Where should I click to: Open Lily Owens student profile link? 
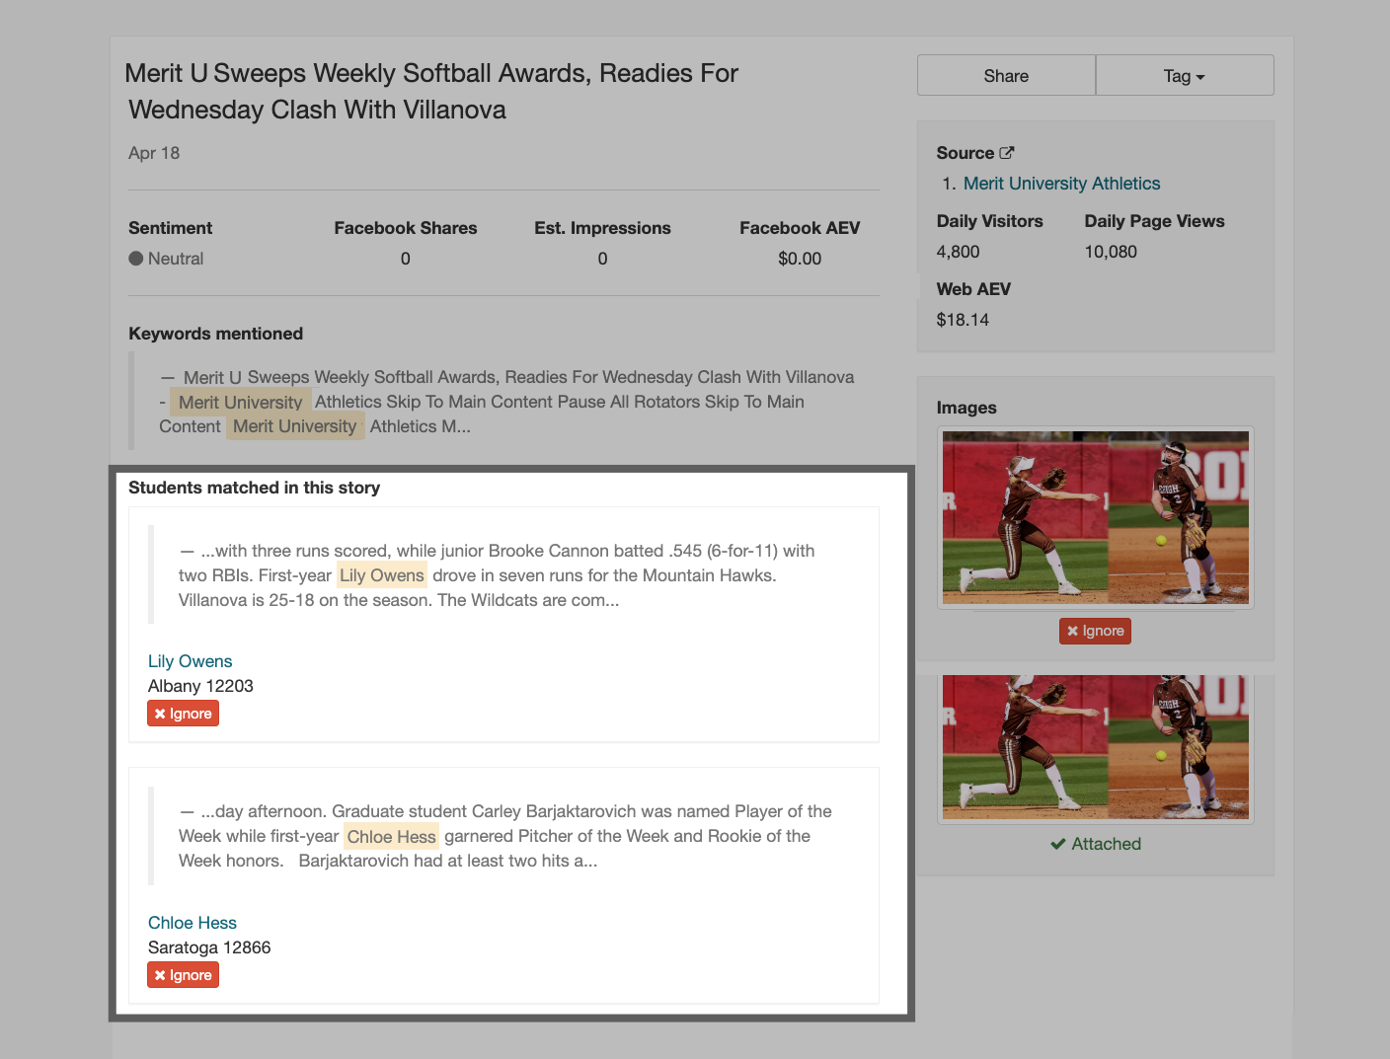[x=190, y=661]
